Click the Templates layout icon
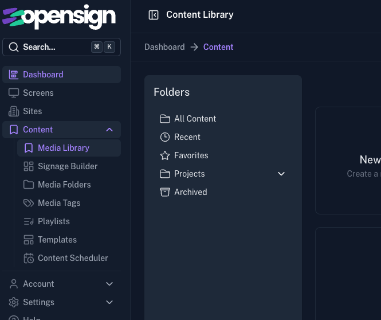The width and height of the screenshot is (381, 320). (x=29, y=240)
